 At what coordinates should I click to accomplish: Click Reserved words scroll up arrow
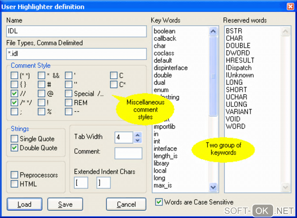[x=285, y=31]
